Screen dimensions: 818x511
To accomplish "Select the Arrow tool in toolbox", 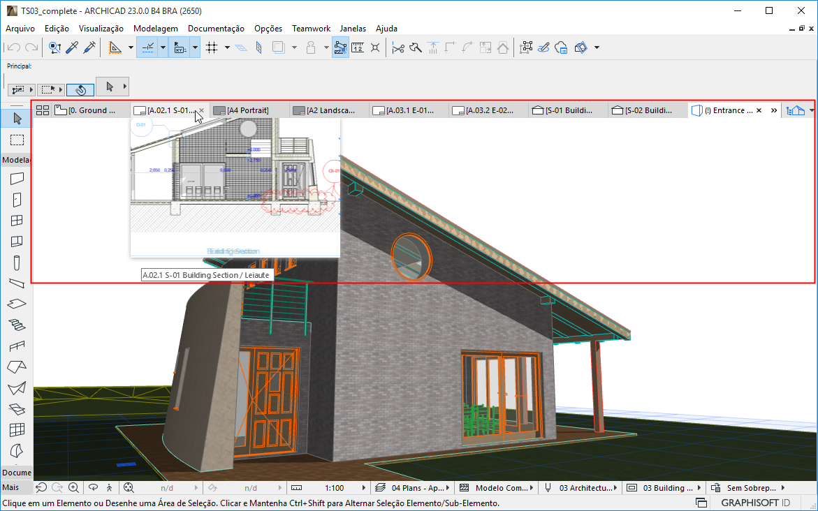I will 17,118.
